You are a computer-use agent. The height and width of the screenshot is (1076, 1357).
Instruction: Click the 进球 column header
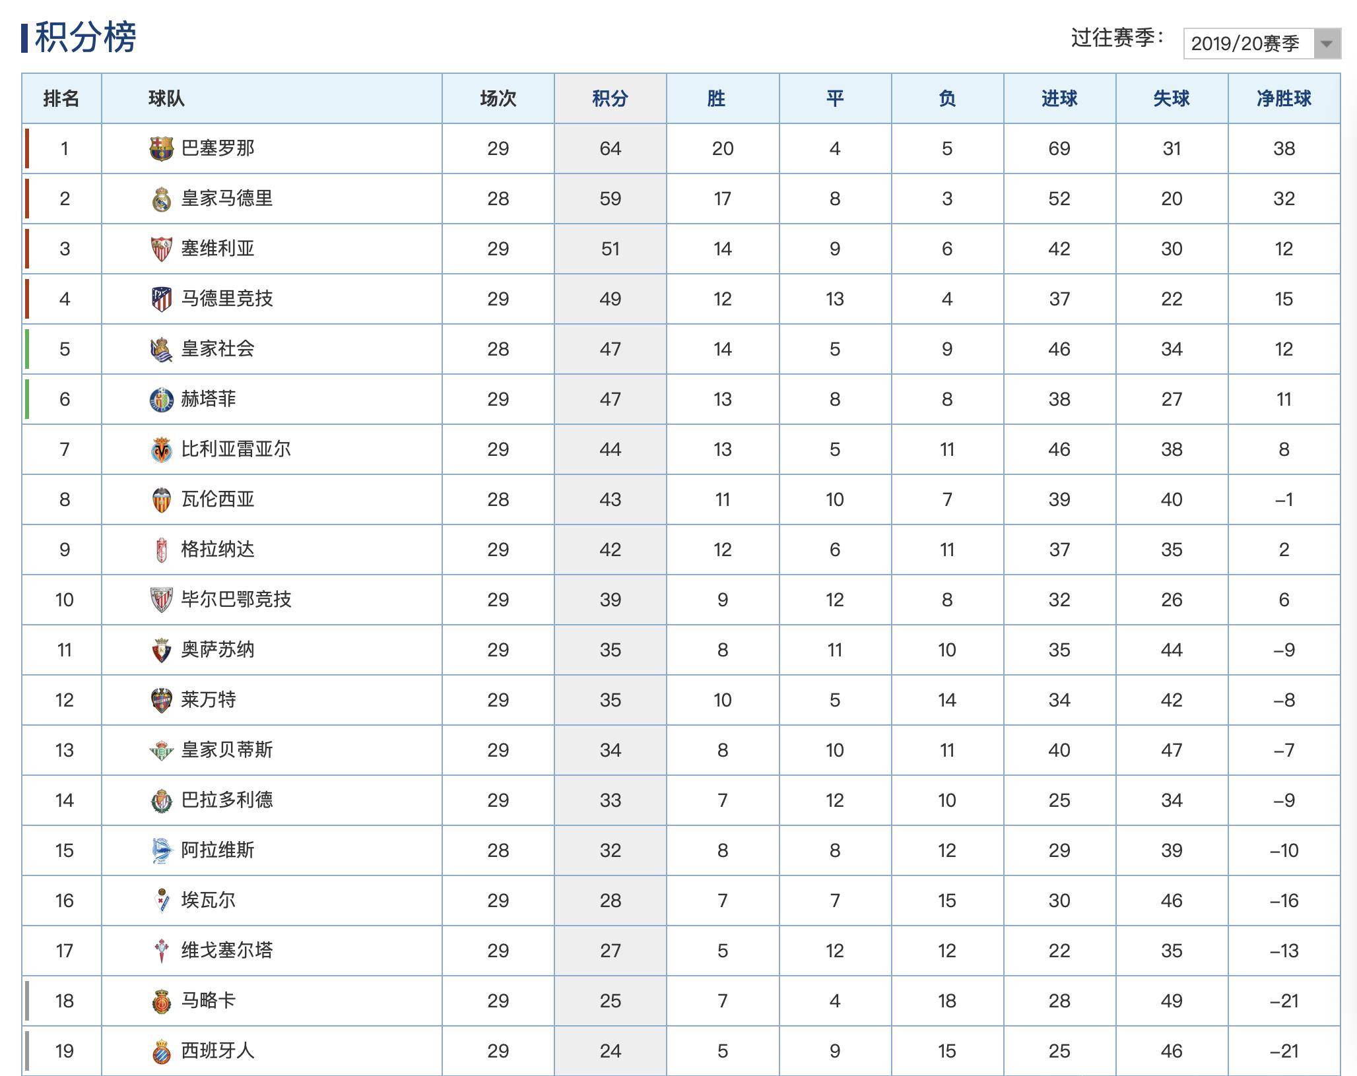click(x=1059, y=99)
